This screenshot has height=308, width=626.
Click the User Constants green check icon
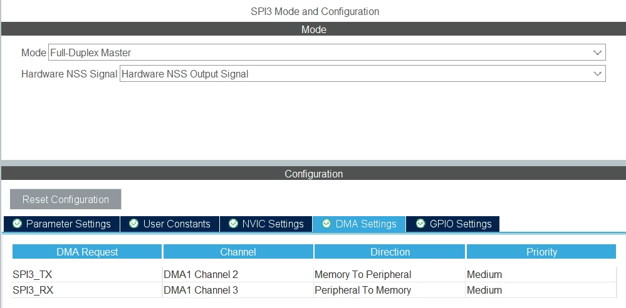coord(133,224)
